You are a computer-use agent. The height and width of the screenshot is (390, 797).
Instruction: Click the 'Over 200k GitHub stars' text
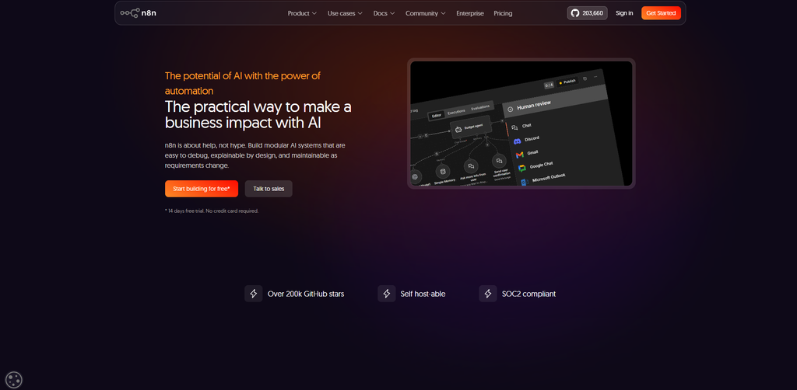[x=305, y=294]
